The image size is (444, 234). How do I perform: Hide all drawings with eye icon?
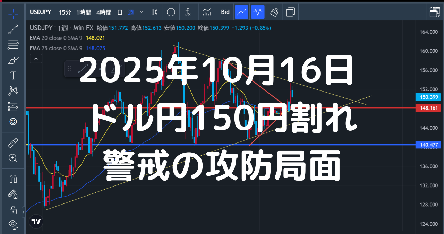pyautogui.click(x=13, y=224)
